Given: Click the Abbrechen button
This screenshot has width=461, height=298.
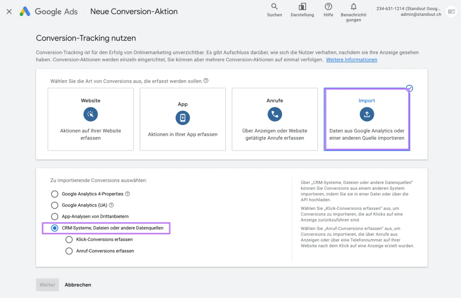Looking at the screenshot, I should pos(78,285).
